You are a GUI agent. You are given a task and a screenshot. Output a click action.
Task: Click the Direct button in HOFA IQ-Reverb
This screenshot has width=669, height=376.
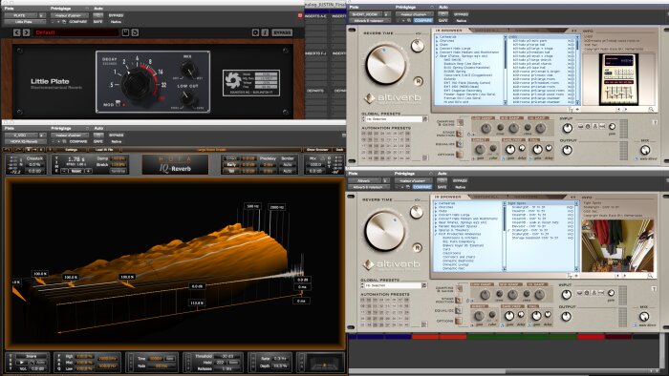pyautogui.click(x=231, y=158)
